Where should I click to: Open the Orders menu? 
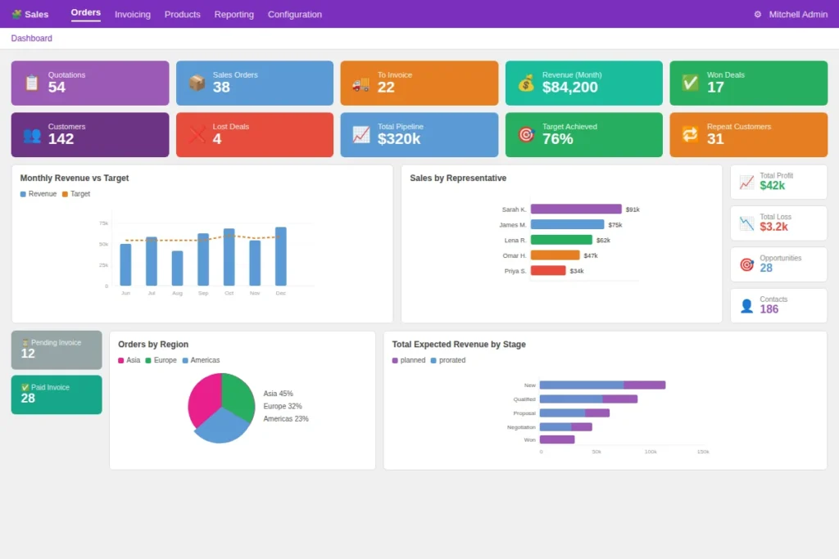(x=85, y=13)
